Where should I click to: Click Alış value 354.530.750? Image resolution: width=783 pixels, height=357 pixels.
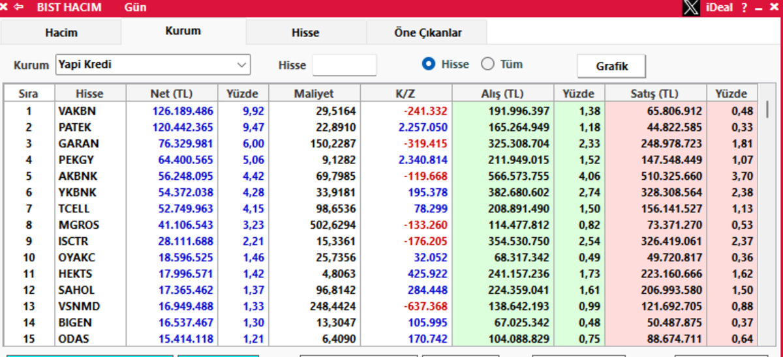pos(519,241)
